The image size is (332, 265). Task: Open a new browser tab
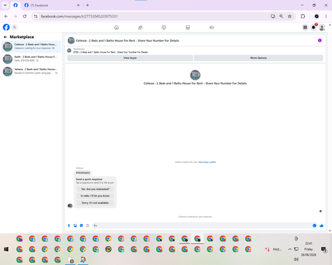[x=88, y=5]
